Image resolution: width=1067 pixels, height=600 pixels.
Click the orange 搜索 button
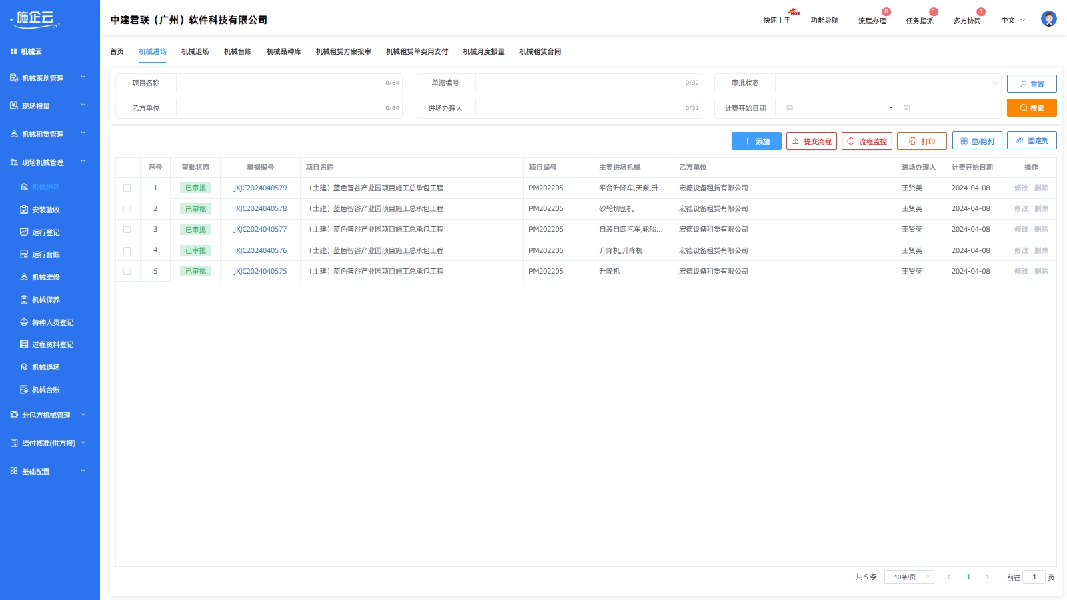click(x=1031, y=108)
